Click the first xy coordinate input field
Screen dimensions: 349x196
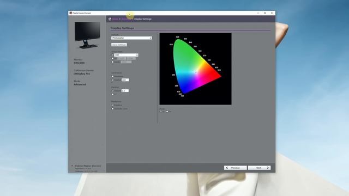[122, 58]
